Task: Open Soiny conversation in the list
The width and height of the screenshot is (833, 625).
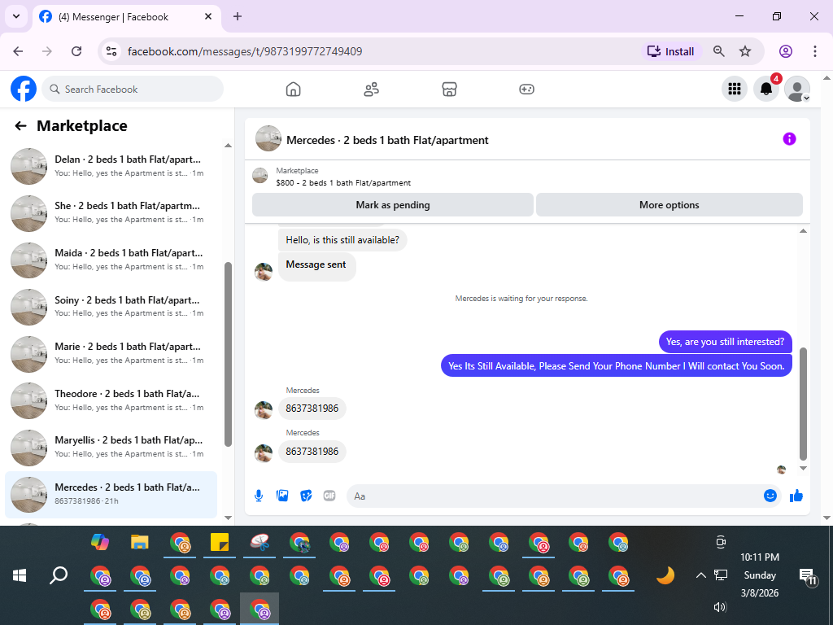Action: click(111, 307)
